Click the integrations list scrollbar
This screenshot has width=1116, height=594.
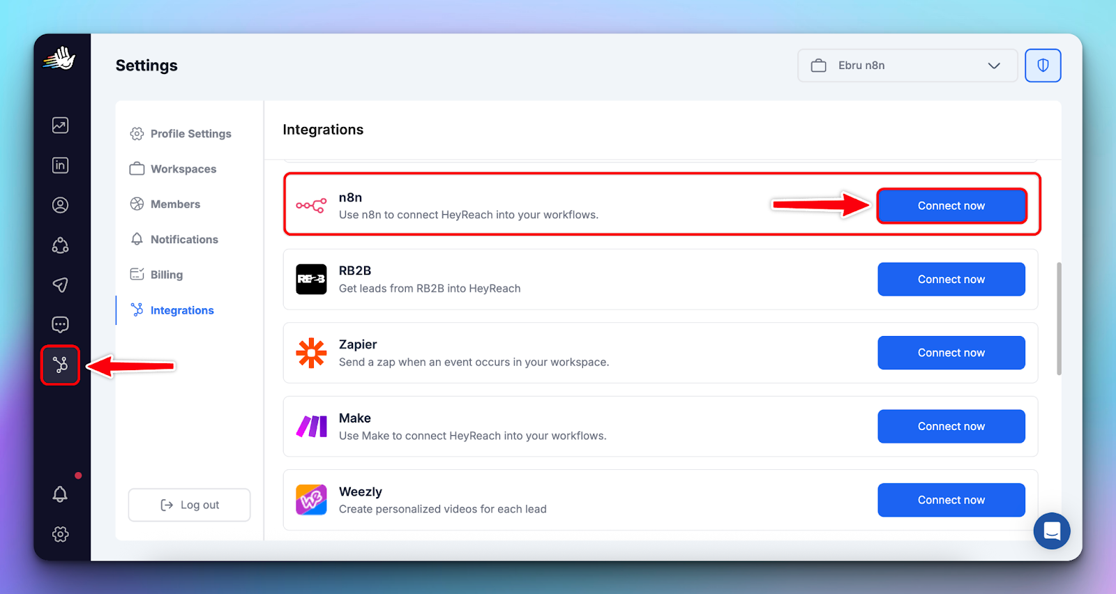(x=1059, y=319)
